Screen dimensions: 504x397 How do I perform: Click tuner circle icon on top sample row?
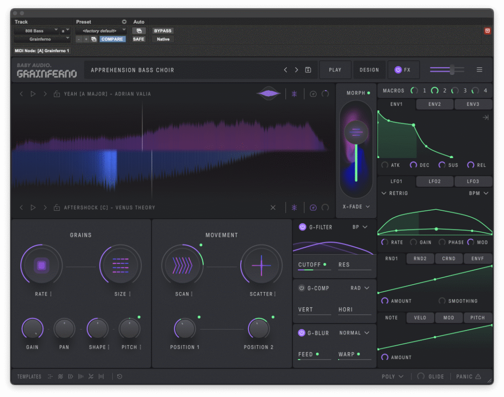point(313,94)
